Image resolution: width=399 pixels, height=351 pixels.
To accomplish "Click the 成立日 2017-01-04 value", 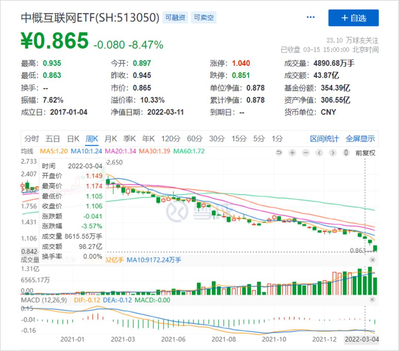I will [69, 112].
